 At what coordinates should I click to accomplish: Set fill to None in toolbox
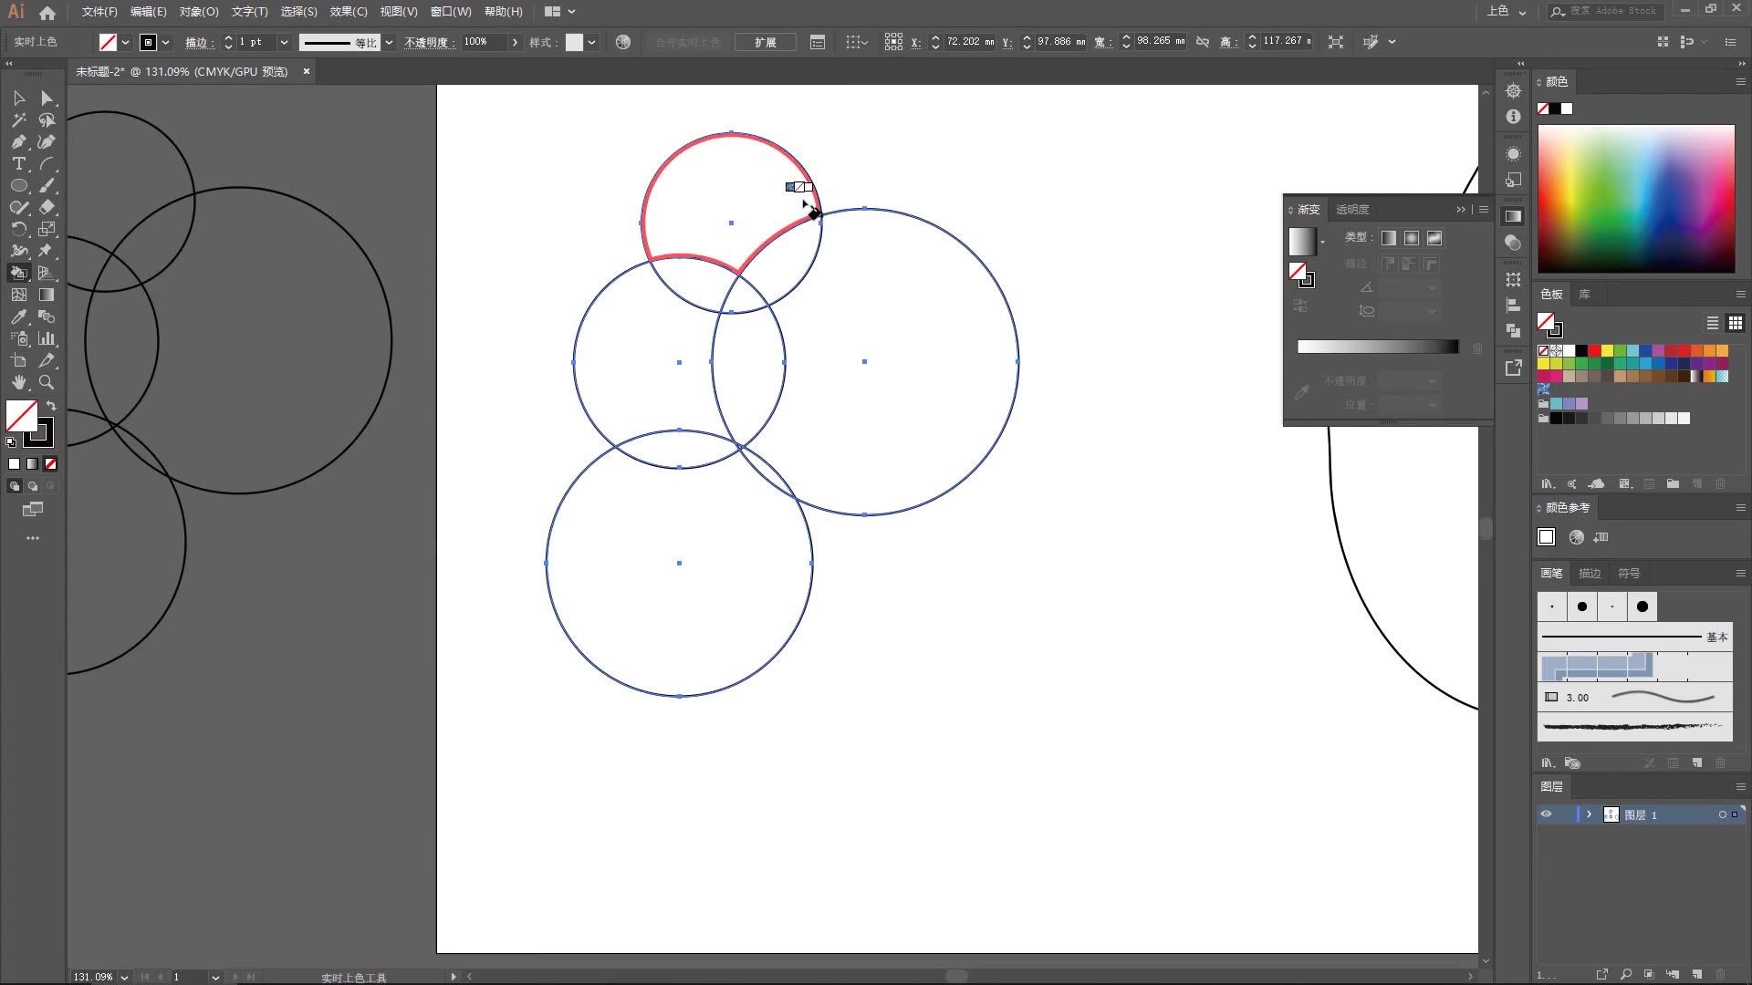pos(51,463)
